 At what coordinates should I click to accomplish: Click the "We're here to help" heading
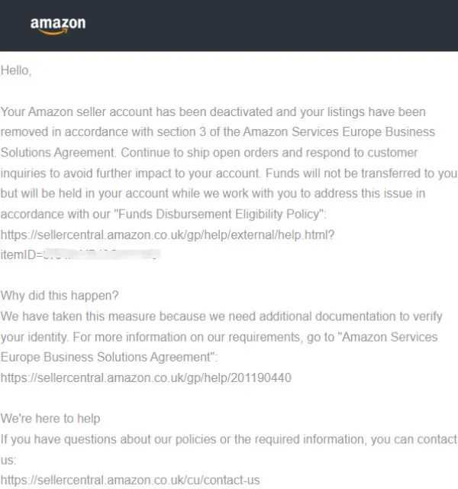tap(50, 419)
